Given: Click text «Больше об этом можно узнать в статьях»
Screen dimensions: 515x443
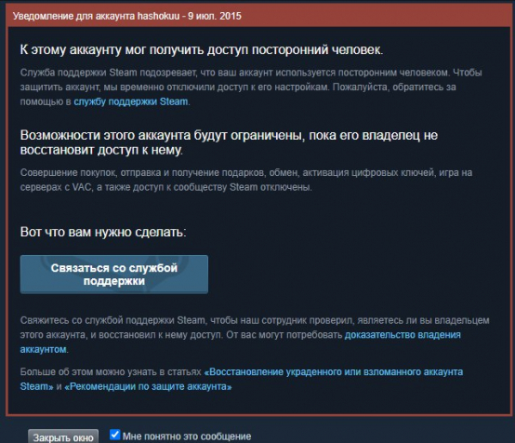Looking at the screenshot, I should (x=111, y=372).
